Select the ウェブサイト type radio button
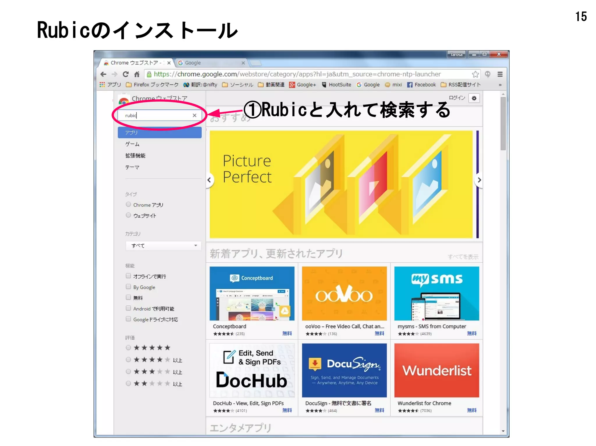 tap(128, 215)
